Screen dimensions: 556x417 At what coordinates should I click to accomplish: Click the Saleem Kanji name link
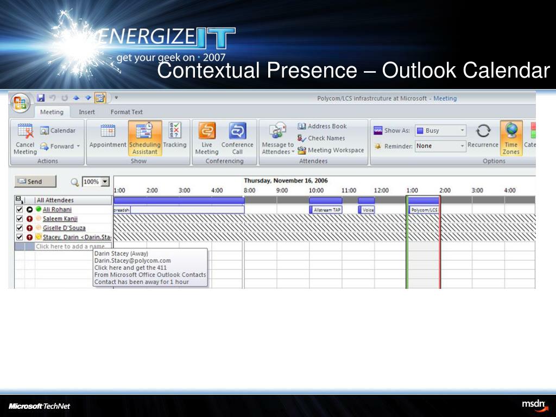tap(60, 219)
